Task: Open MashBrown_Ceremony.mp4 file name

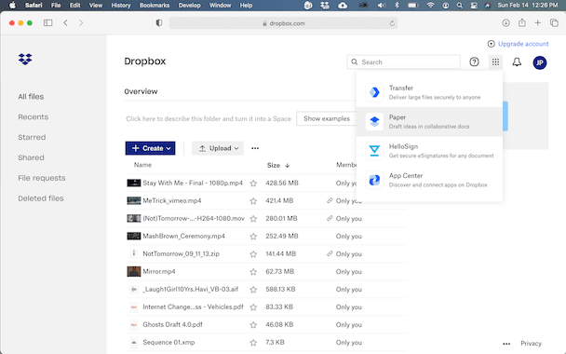Action: [183, 236]
